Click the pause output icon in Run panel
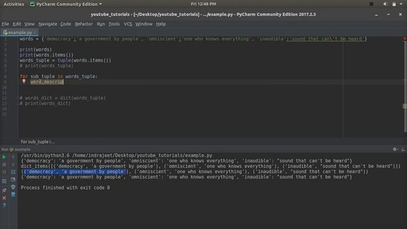The image size is (407, 229). [4, 172]
